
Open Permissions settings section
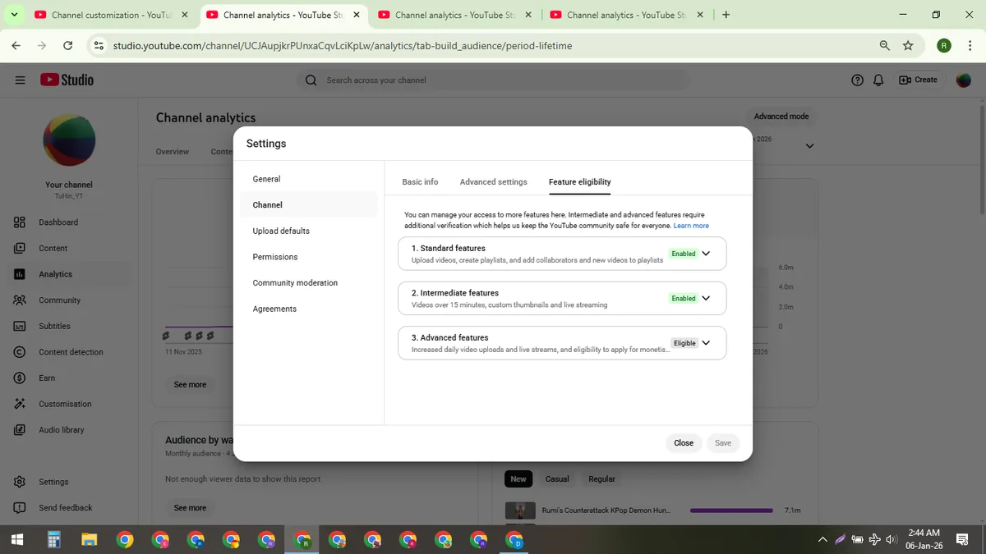[x=309, y=257]
